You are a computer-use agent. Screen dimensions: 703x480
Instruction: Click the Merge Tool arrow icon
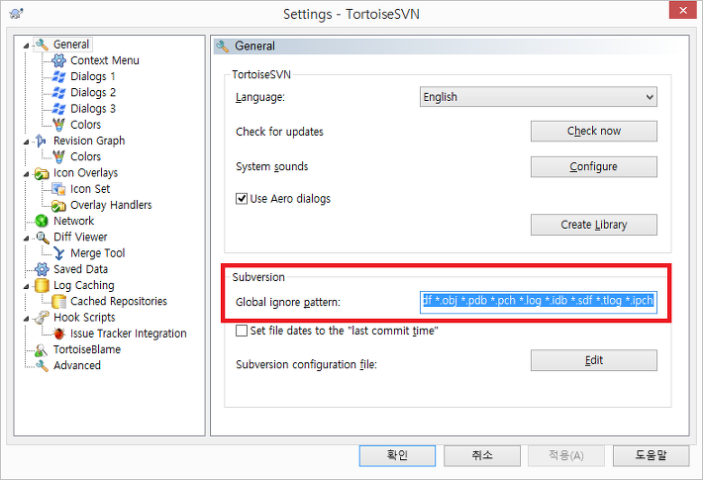point(58,253)
